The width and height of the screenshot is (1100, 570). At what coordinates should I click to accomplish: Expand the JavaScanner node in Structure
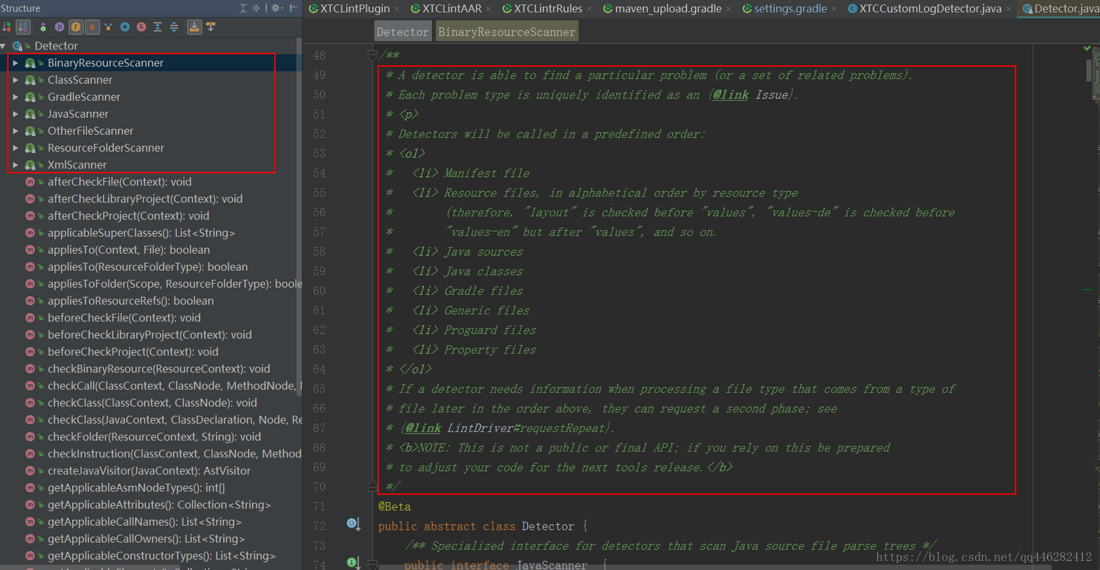15,114
